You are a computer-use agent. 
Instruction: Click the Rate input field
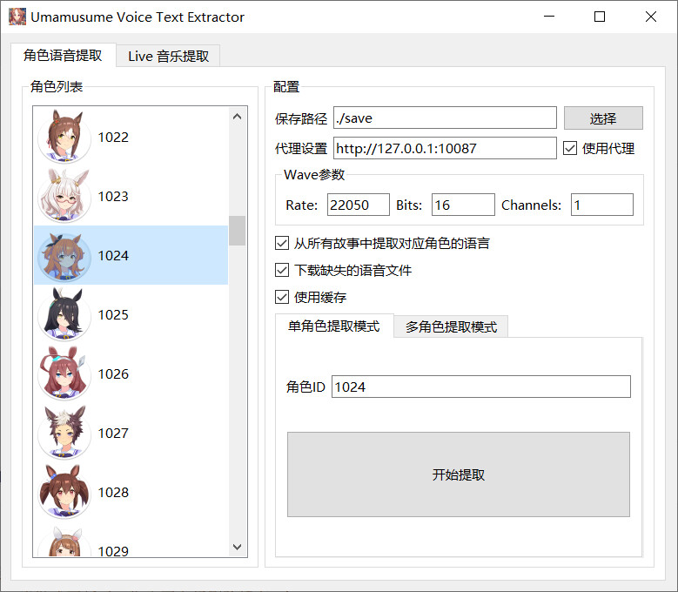coord(359,205)
